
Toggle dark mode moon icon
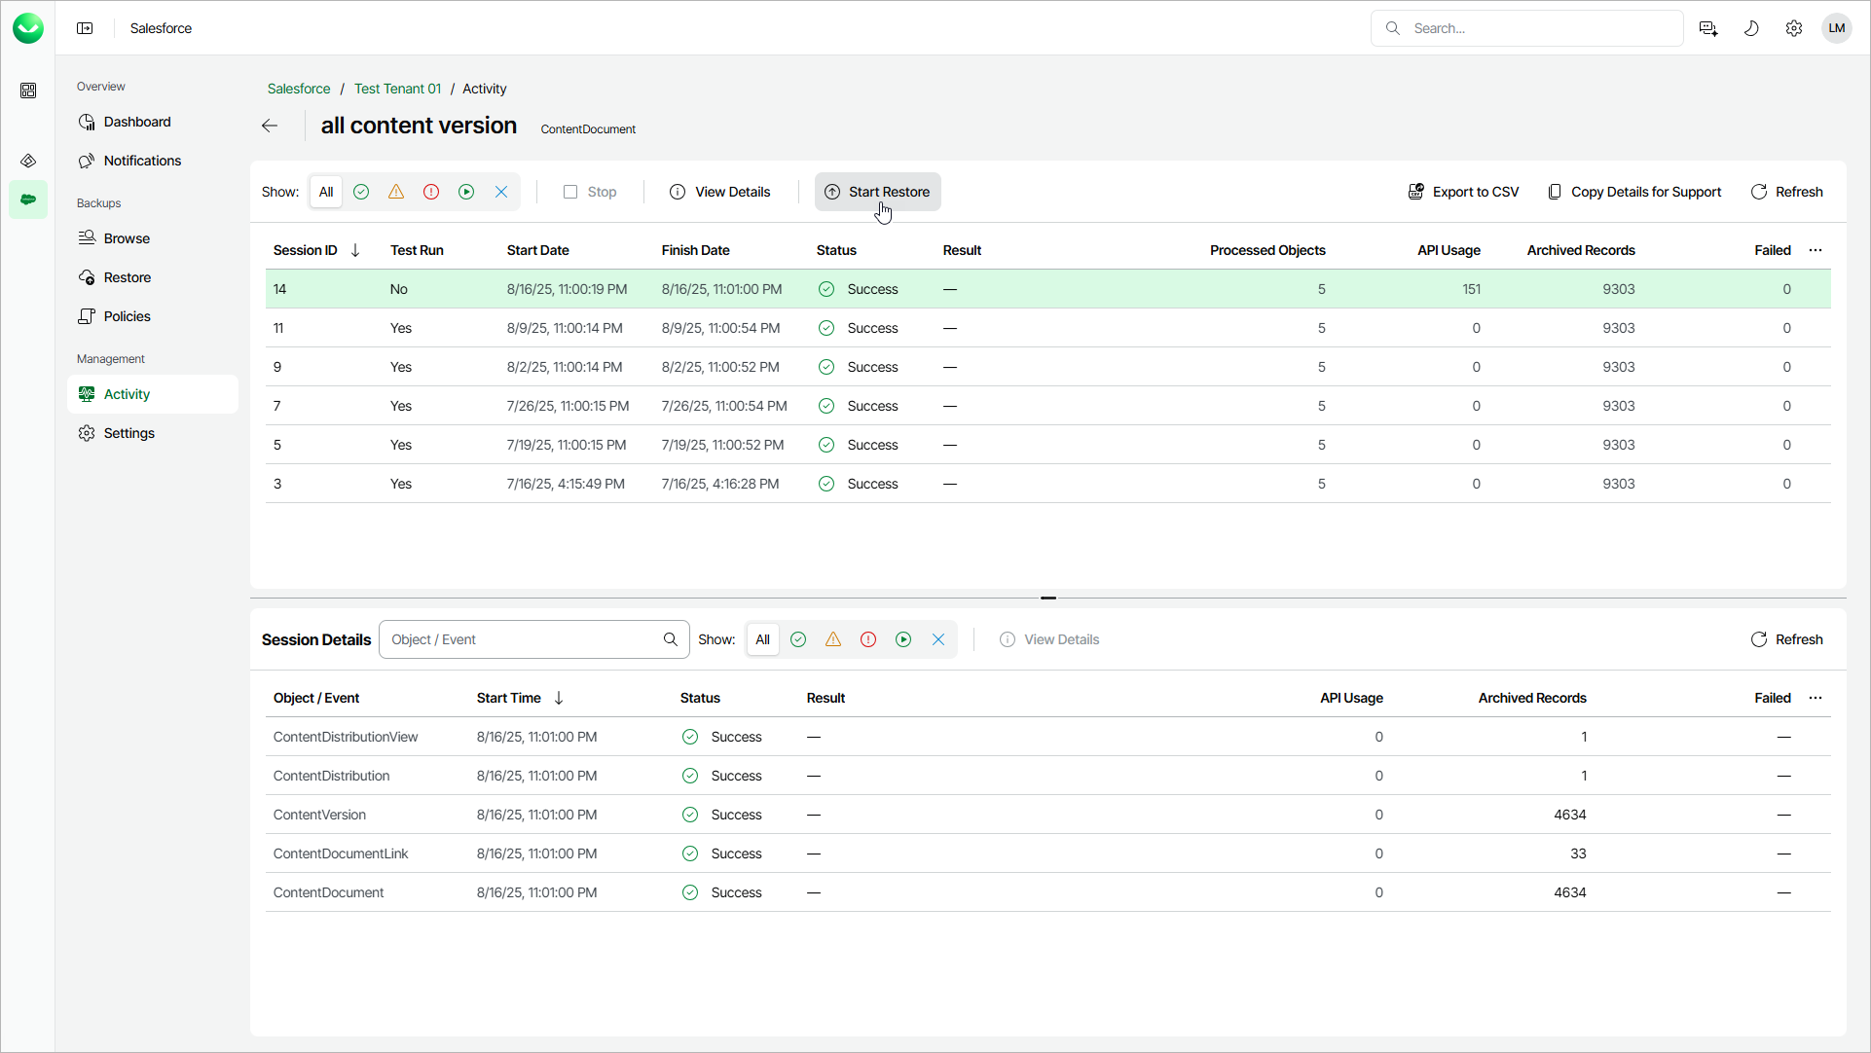(1751, 28)
